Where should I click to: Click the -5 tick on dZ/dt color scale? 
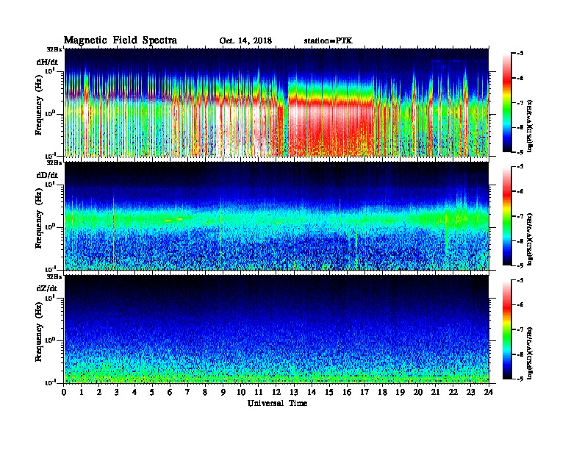[520, 281]
